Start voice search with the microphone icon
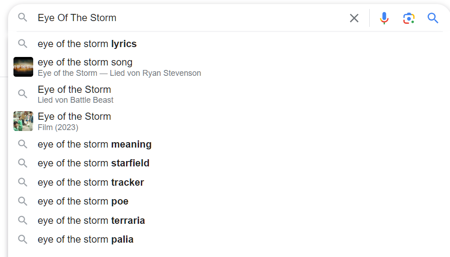Image resolution: width=450 pixels, height=257 pixels. pyautogui.click(x=384, y=18)
